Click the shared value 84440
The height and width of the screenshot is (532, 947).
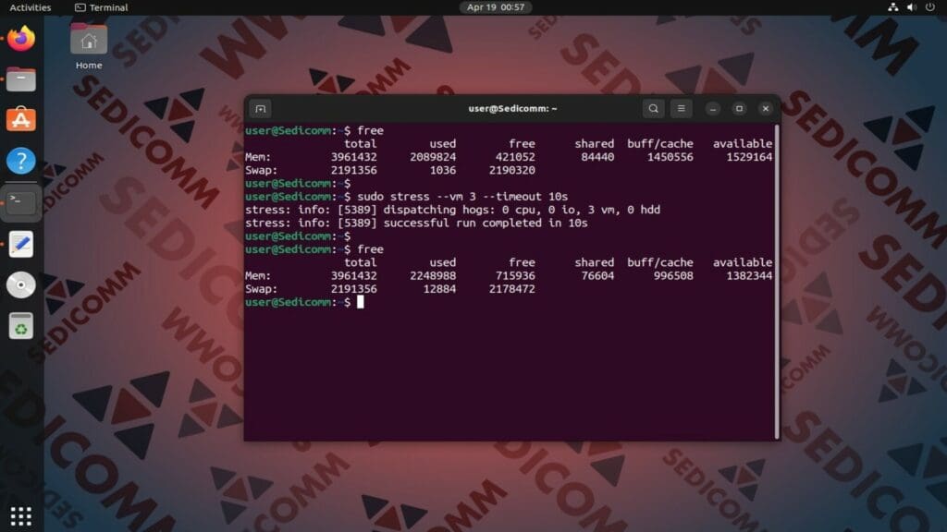tap(598, 157)
